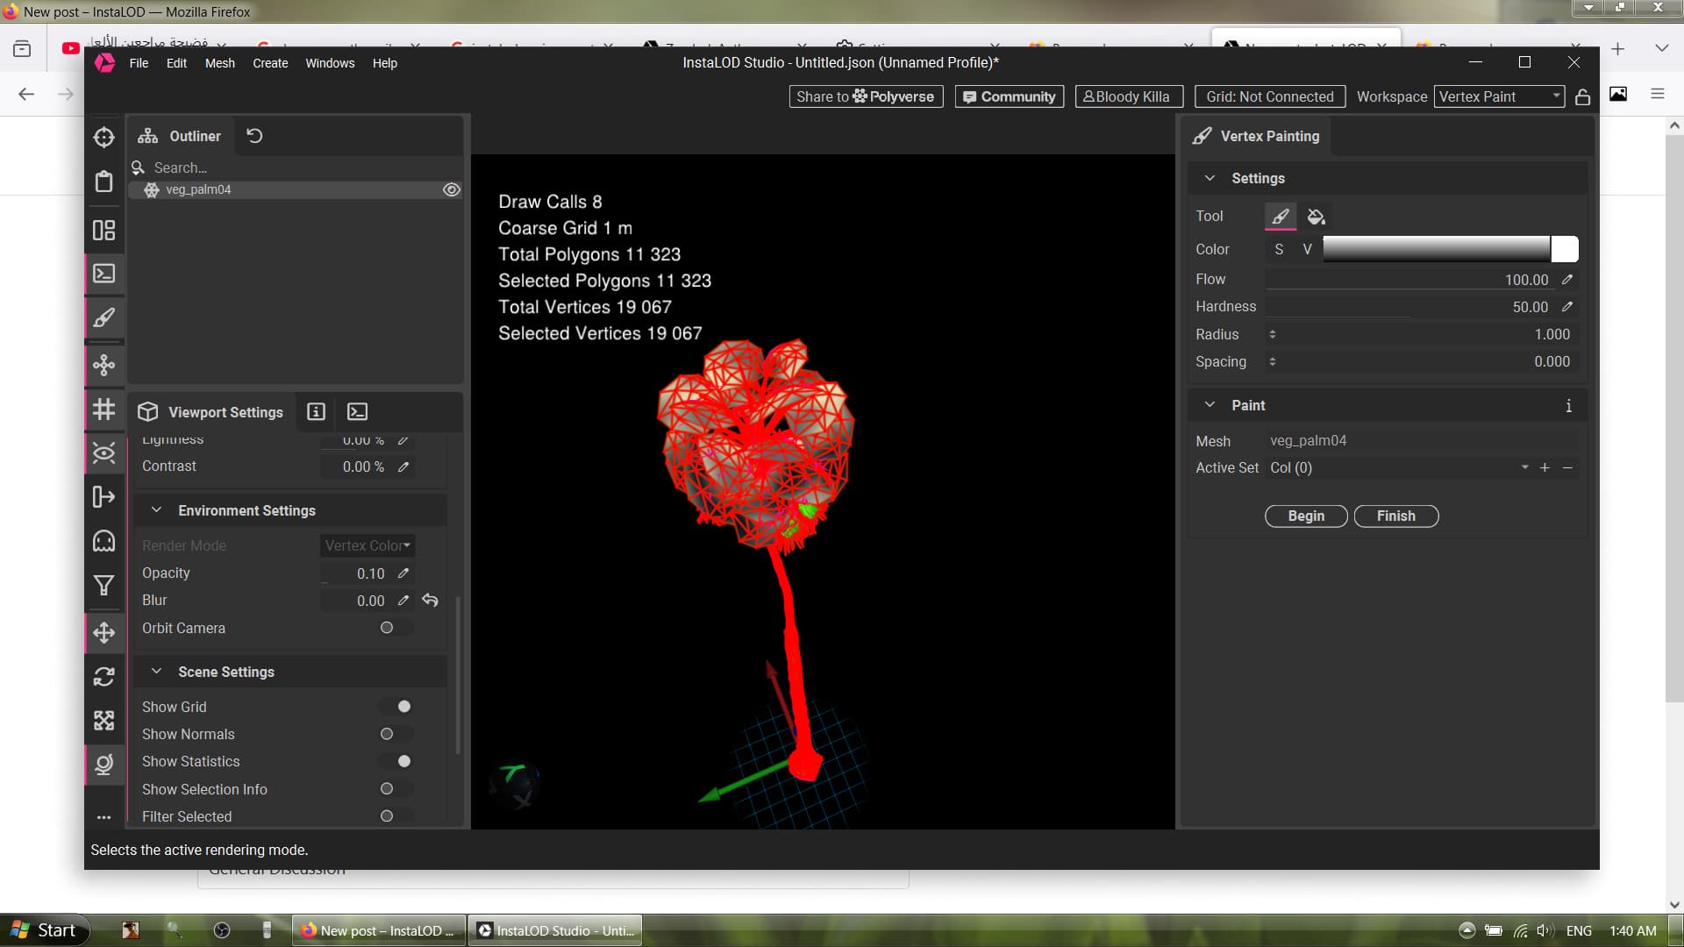This screenshot has width=1684, height=947.
Task: Click the workspace lock icon
Action: [1582, 97]
